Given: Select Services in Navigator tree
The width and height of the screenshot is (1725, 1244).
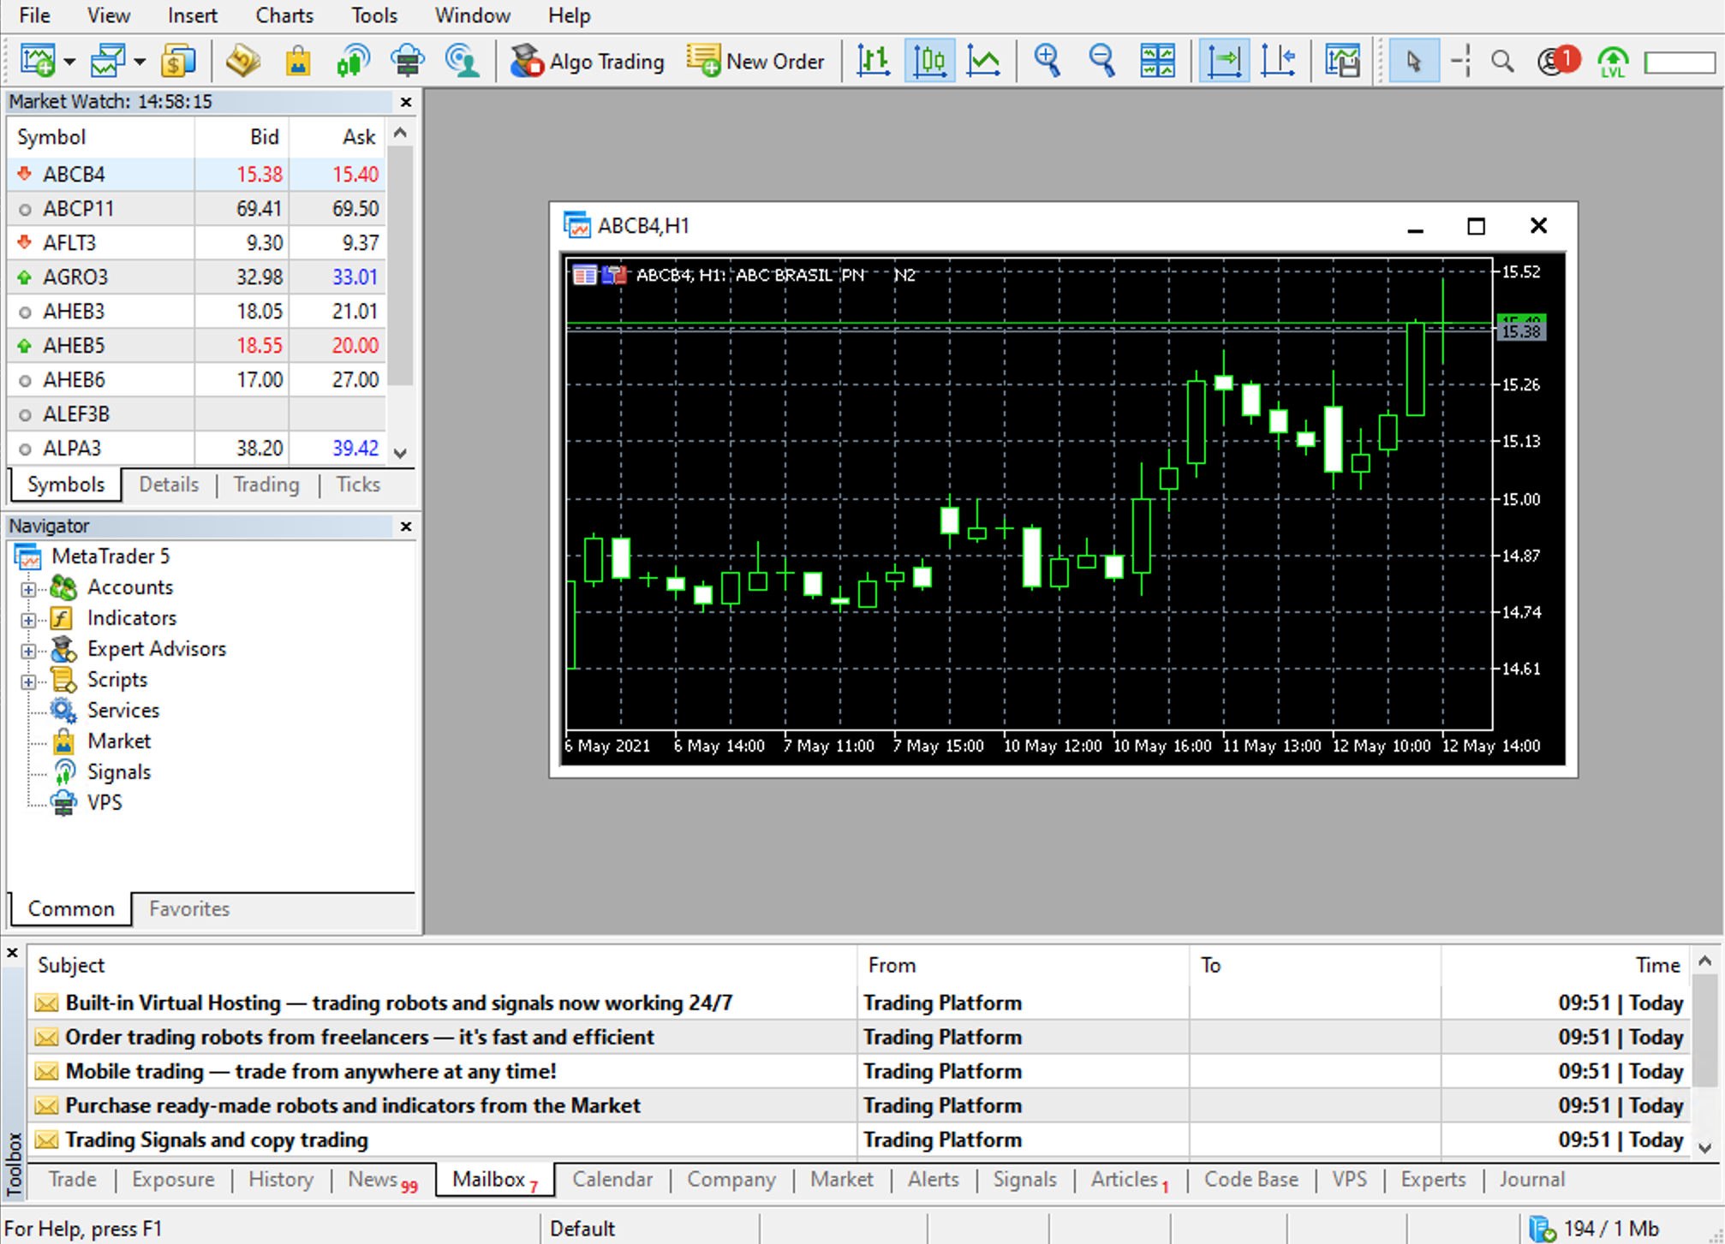Looking at the screenshot, I should tap(122, 711).
